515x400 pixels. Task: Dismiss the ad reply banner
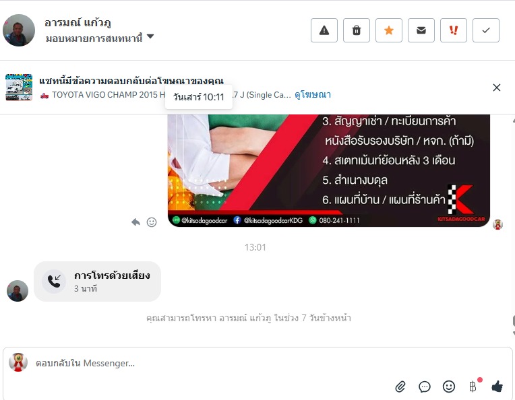497,88
